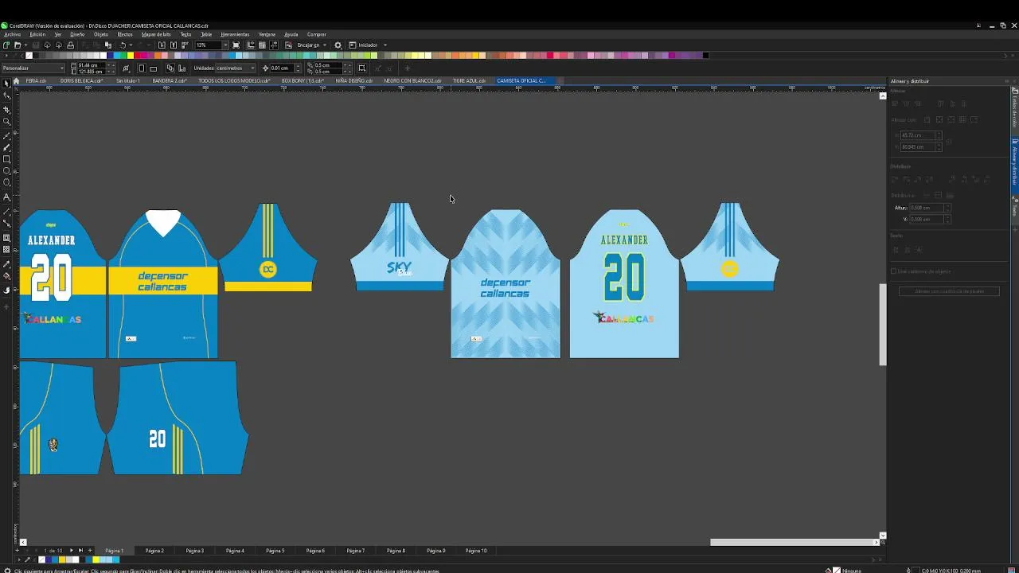The height and width of the screenshot is (573, 1019).
Task: Click the nudge distance 0.01 cm field
Action: pyautogui.click(x=280, y=68)
